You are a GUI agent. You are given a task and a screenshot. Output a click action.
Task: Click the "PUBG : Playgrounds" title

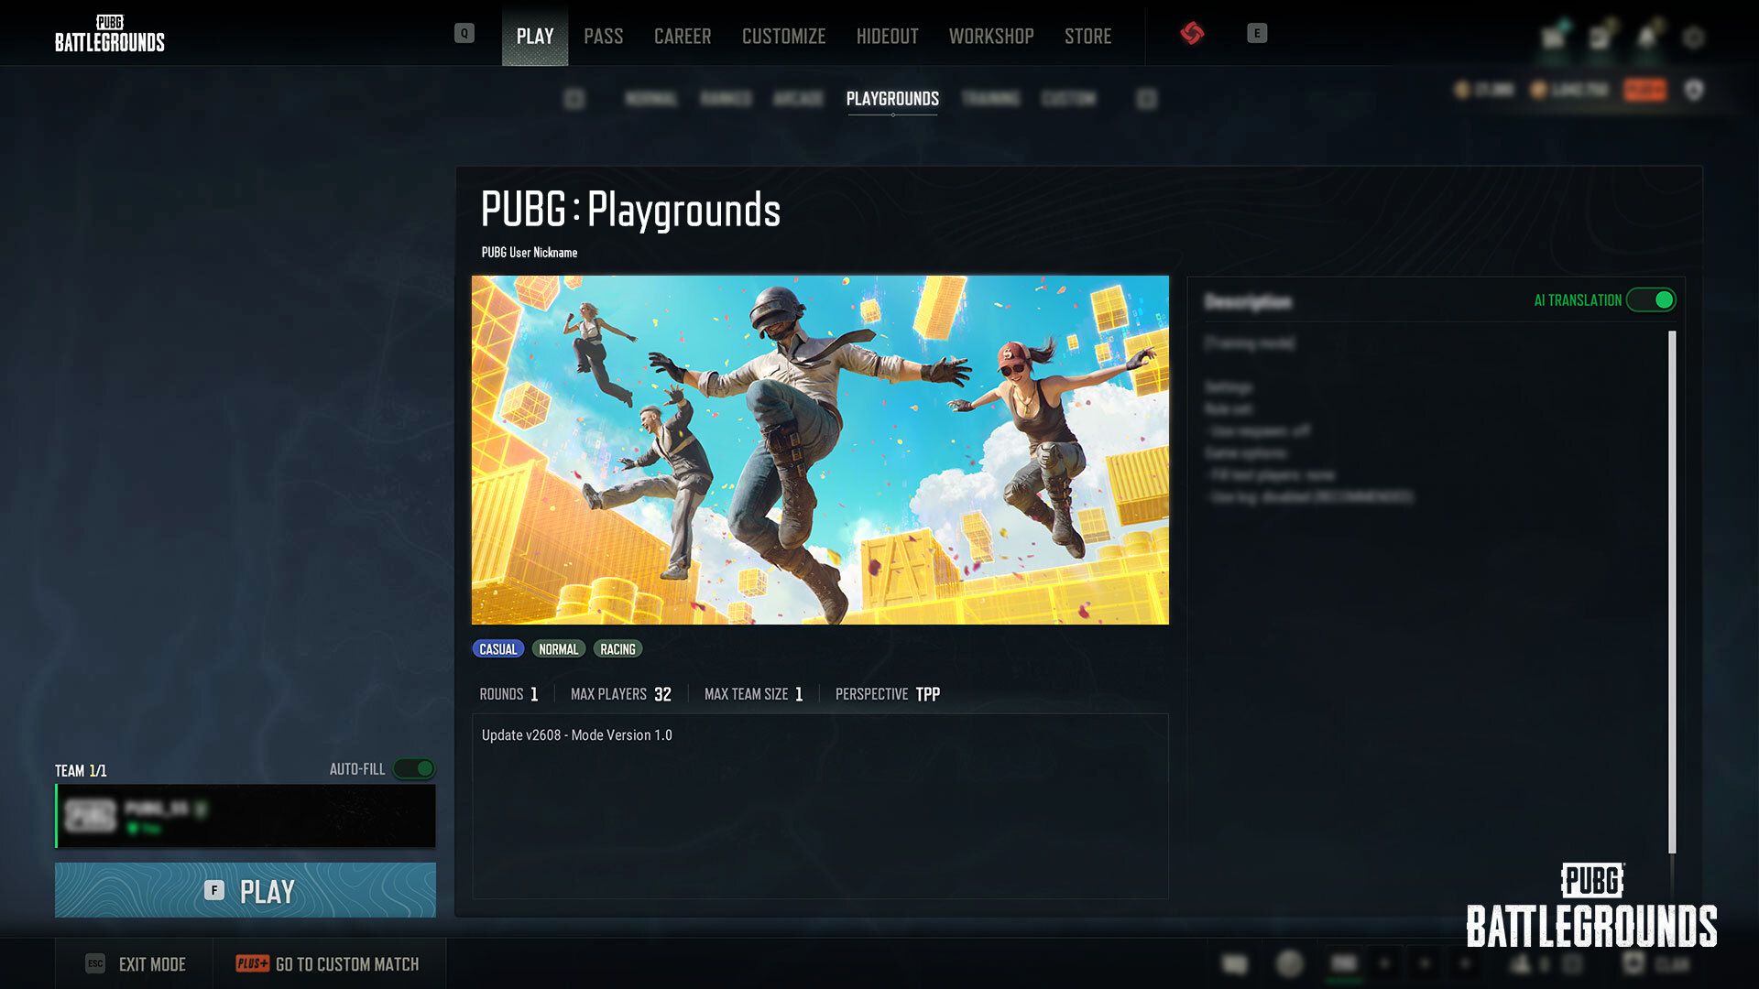[630, 210]
